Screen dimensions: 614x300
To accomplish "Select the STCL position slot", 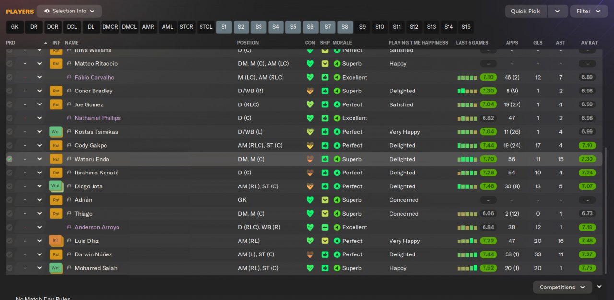I will coord(206,27).
